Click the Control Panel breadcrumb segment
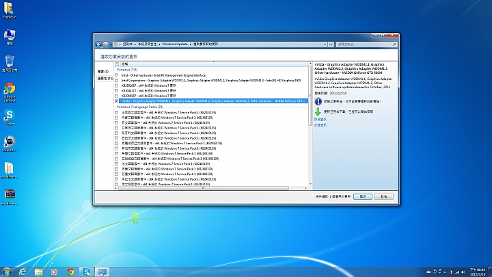 [127, 44]
